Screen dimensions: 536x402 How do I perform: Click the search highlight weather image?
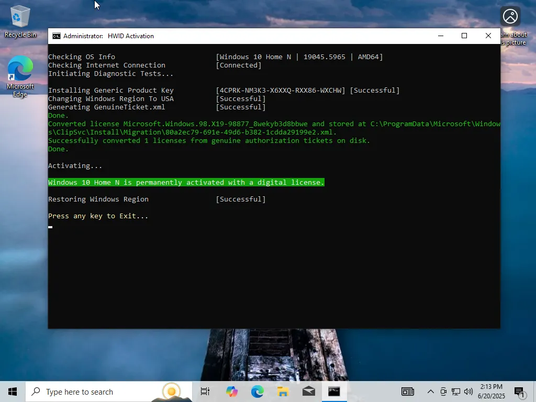172,392
